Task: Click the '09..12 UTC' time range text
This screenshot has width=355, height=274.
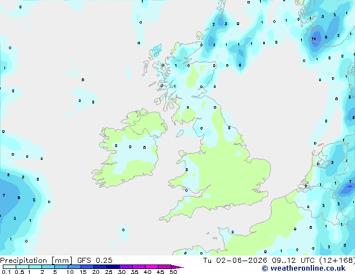Action: click(x=293, y=261)
